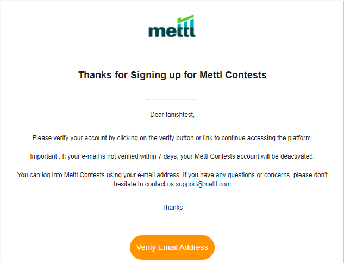
Task: Click the word 'Important' in the warning line
Action: (x=43, y=156)
